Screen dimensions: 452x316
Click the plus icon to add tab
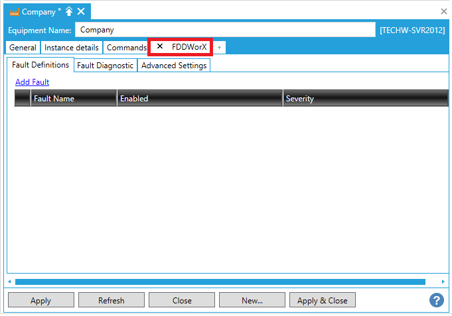tap(220, 48)
